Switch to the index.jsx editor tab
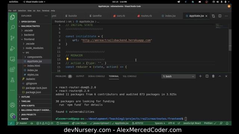Viewport: 239px width, 134px height. tap(169, 16)
